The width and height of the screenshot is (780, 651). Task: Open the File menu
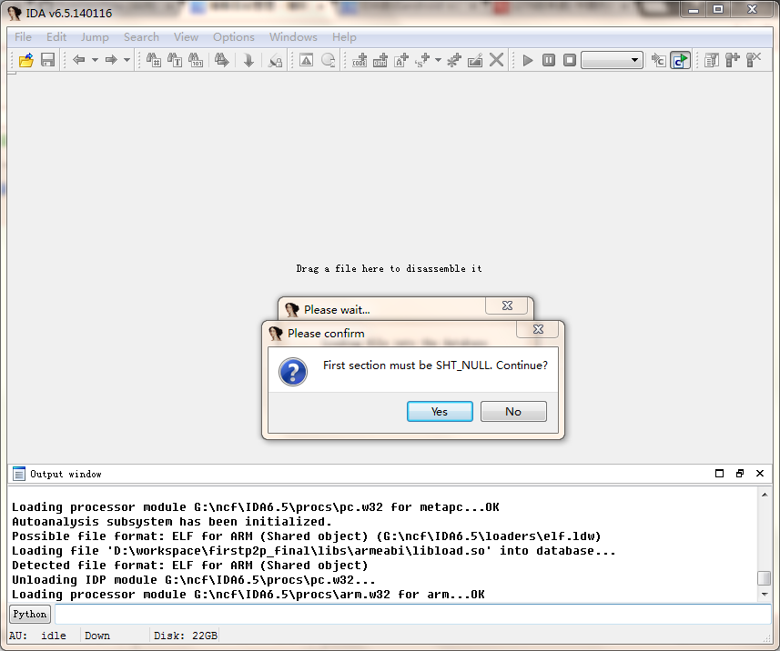(23, 37)
